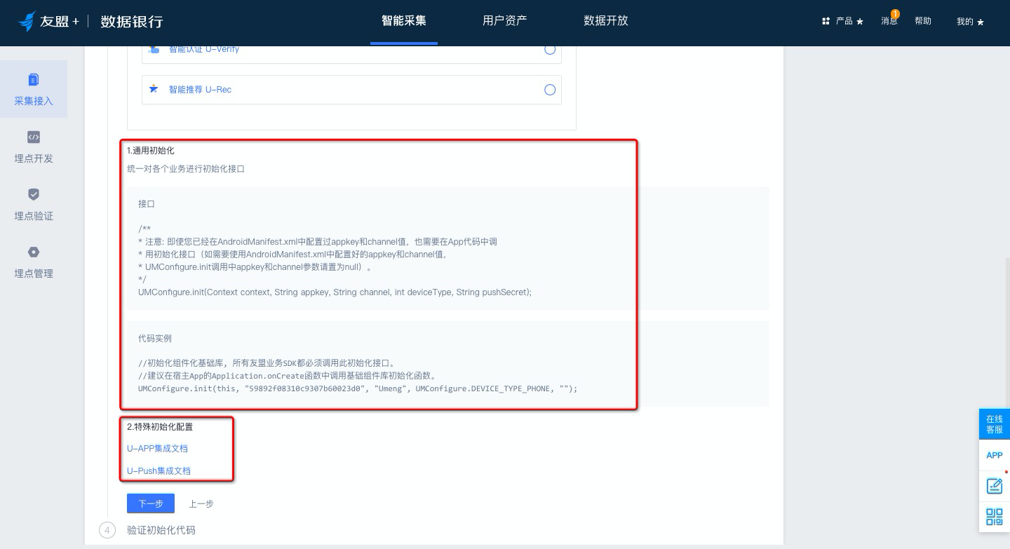The height and width of the screenshot is (549, 1010).
Task: Select the 智能推荐 U-Rec radio button
Action: tap(550, 90)
